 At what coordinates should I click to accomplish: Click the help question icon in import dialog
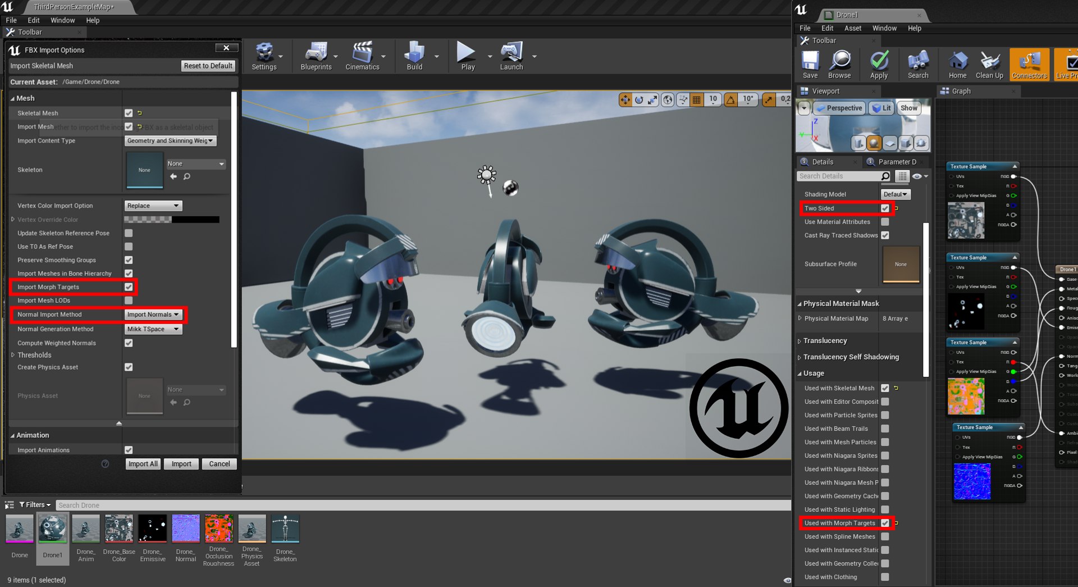click(105, 464)
